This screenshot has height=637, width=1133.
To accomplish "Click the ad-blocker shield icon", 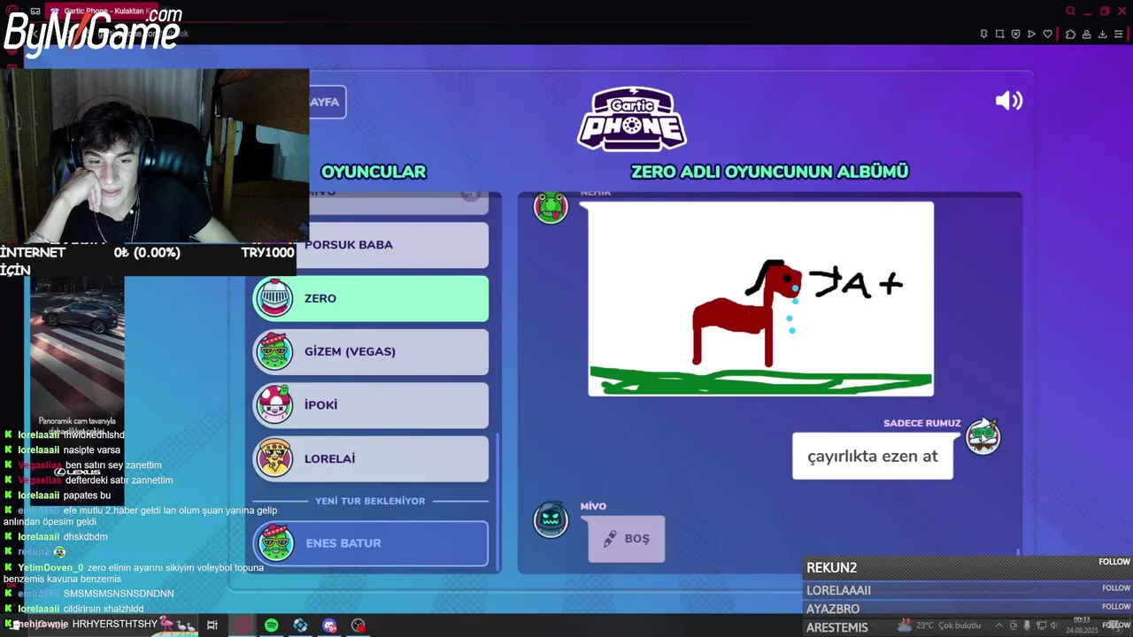I will 1015,34.
